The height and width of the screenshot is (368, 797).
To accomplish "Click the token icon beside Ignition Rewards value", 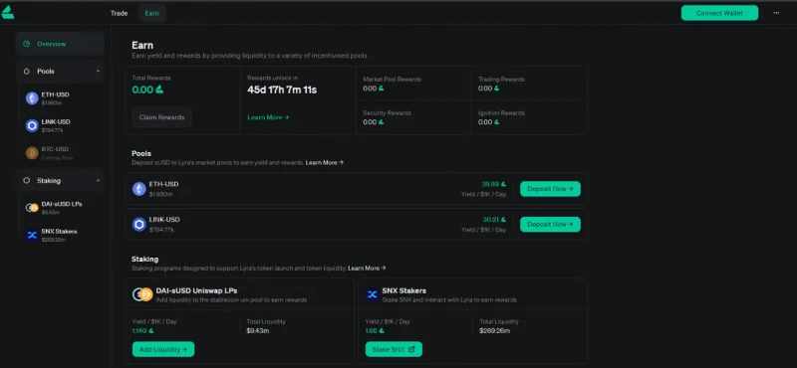I will 496,121.
